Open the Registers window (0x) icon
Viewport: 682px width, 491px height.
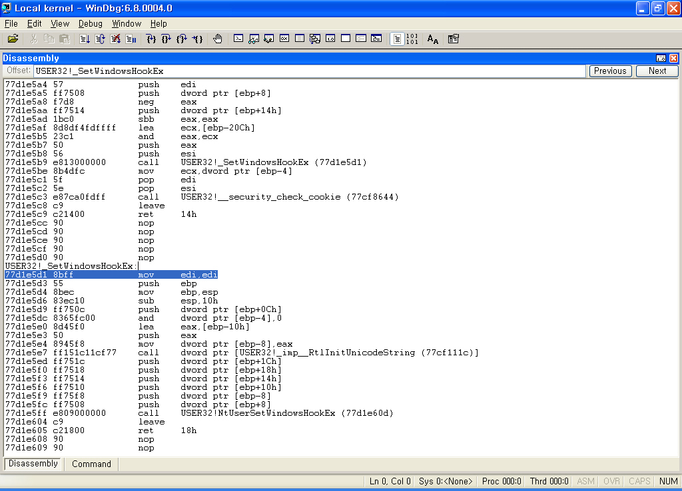click(x=284, y=39)
